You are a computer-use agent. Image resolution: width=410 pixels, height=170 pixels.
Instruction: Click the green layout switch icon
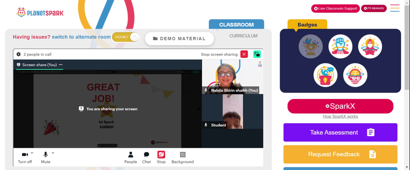click(x=257, y=54)
